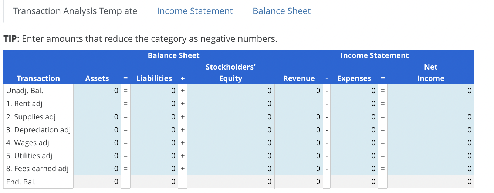Click Liabilities field in Depreciation adj row
Viewport: 494px width, 193px height.
point(154,130)
